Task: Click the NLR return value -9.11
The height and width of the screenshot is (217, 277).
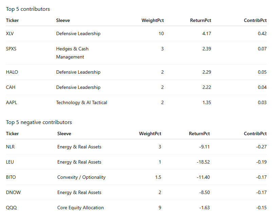Action: coord(204,147)
